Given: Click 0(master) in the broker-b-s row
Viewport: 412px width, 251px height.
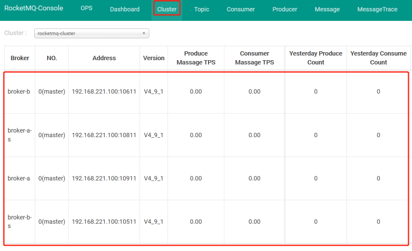Looking at the screenshot, I should coord(52,222).
